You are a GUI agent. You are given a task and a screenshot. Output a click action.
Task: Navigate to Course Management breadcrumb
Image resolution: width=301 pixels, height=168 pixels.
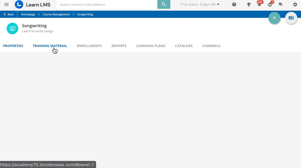tap(56, 14)
